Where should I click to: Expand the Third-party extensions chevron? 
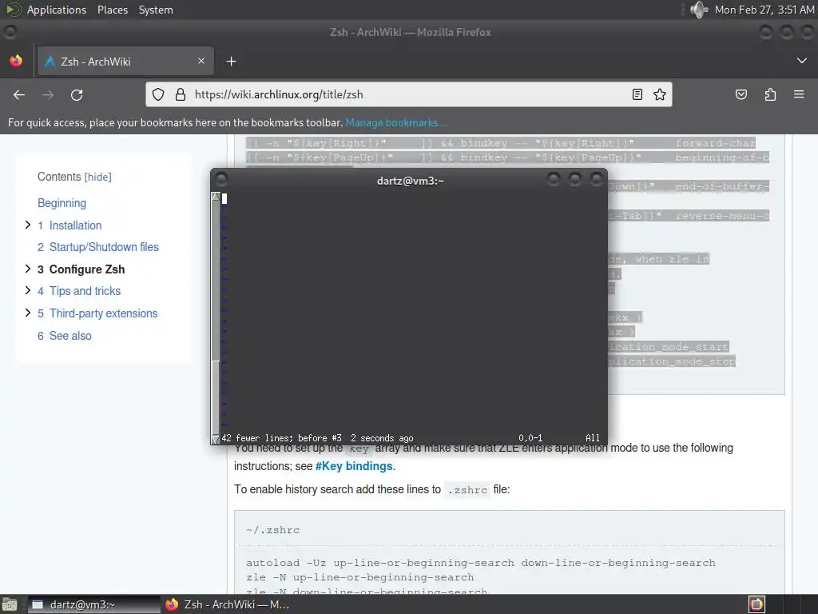tap(28, 313)
